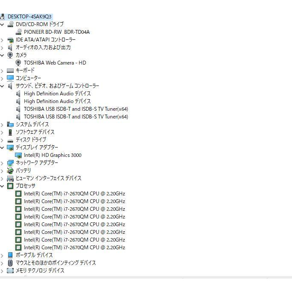Select the ディスプレイ アダプター category label
The image size is (292, 292).
coord(37,147)
